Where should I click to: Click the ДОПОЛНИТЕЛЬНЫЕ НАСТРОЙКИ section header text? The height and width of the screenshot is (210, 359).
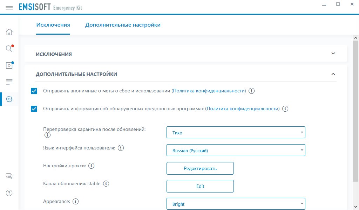[x=76, y=74]
